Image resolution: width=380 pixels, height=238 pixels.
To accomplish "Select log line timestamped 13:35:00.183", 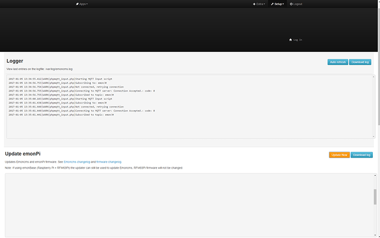I will (x=61, y=99).
